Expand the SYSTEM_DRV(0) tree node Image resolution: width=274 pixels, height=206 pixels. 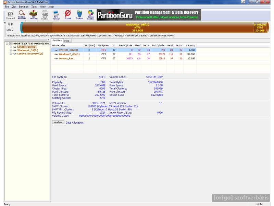(11, 47)
